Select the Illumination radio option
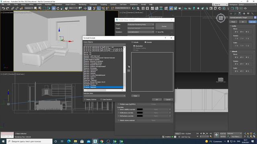This screenshot has height=144, width=257. click(134, 46)
